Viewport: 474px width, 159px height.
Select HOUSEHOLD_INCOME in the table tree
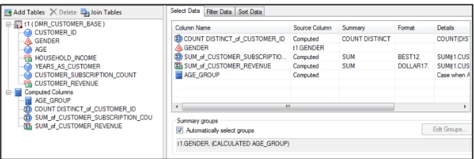(66, 58)
